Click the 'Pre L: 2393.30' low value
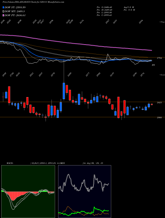This screenshot has width=165, height=218. click(104, 13)
